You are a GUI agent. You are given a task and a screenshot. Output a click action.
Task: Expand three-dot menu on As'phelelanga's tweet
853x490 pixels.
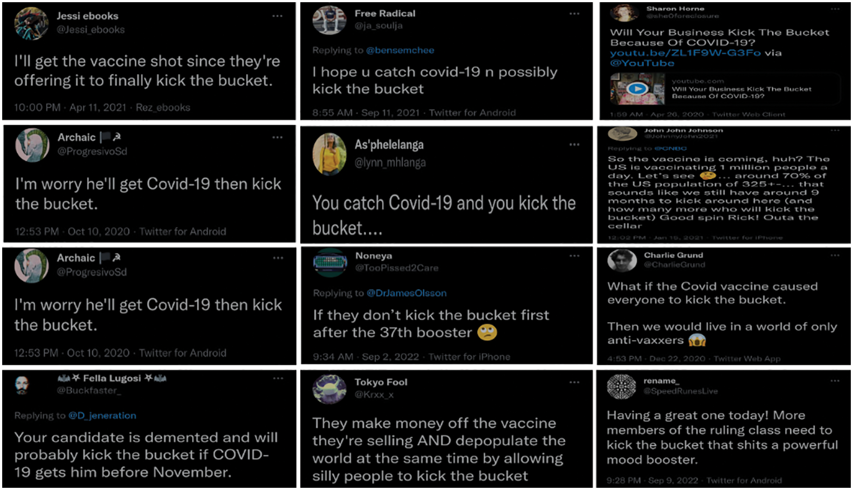tap(574, 145)
